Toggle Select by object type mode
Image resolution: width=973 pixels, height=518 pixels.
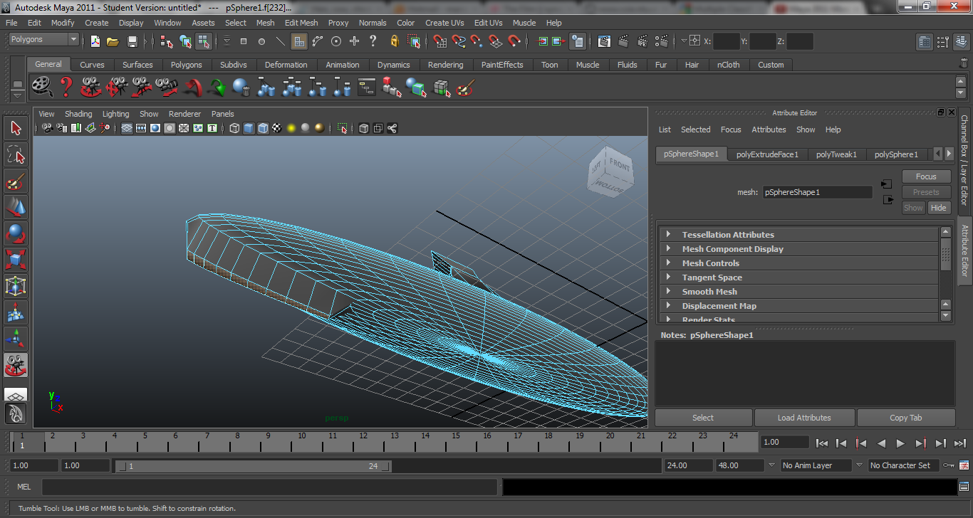(185, 42)
